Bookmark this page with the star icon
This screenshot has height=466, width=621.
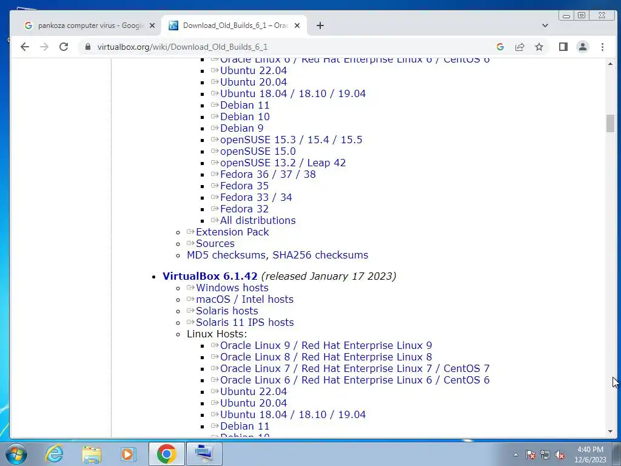pyautogui.click(x=539, y=47)
